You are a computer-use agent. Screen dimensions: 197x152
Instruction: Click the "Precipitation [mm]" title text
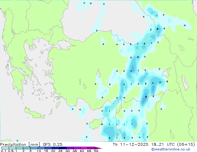point(20,145)
